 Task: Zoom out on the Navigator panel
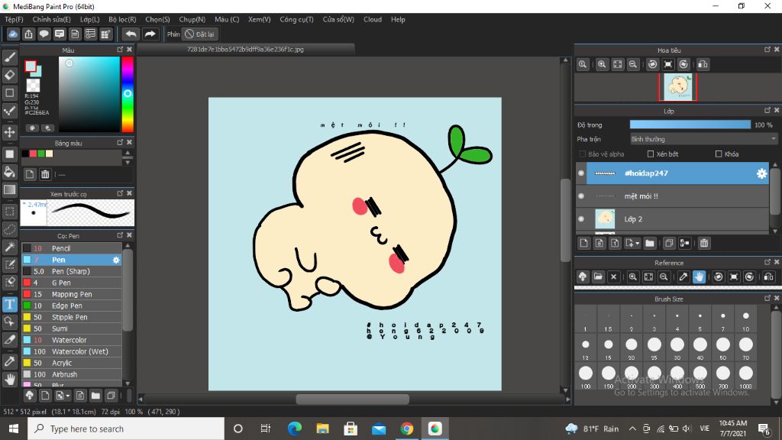(x=633, y=64)
